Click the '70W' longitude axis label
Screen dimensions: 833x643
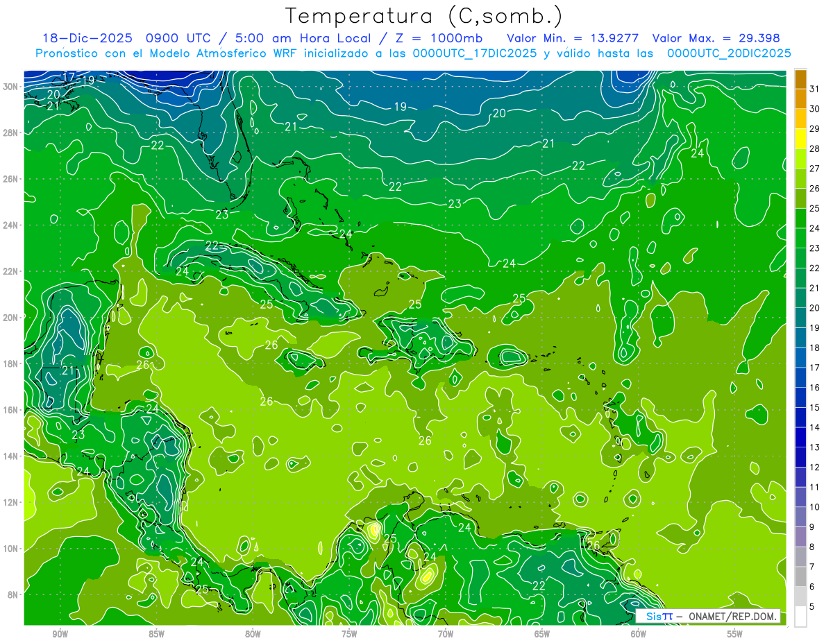446,634
